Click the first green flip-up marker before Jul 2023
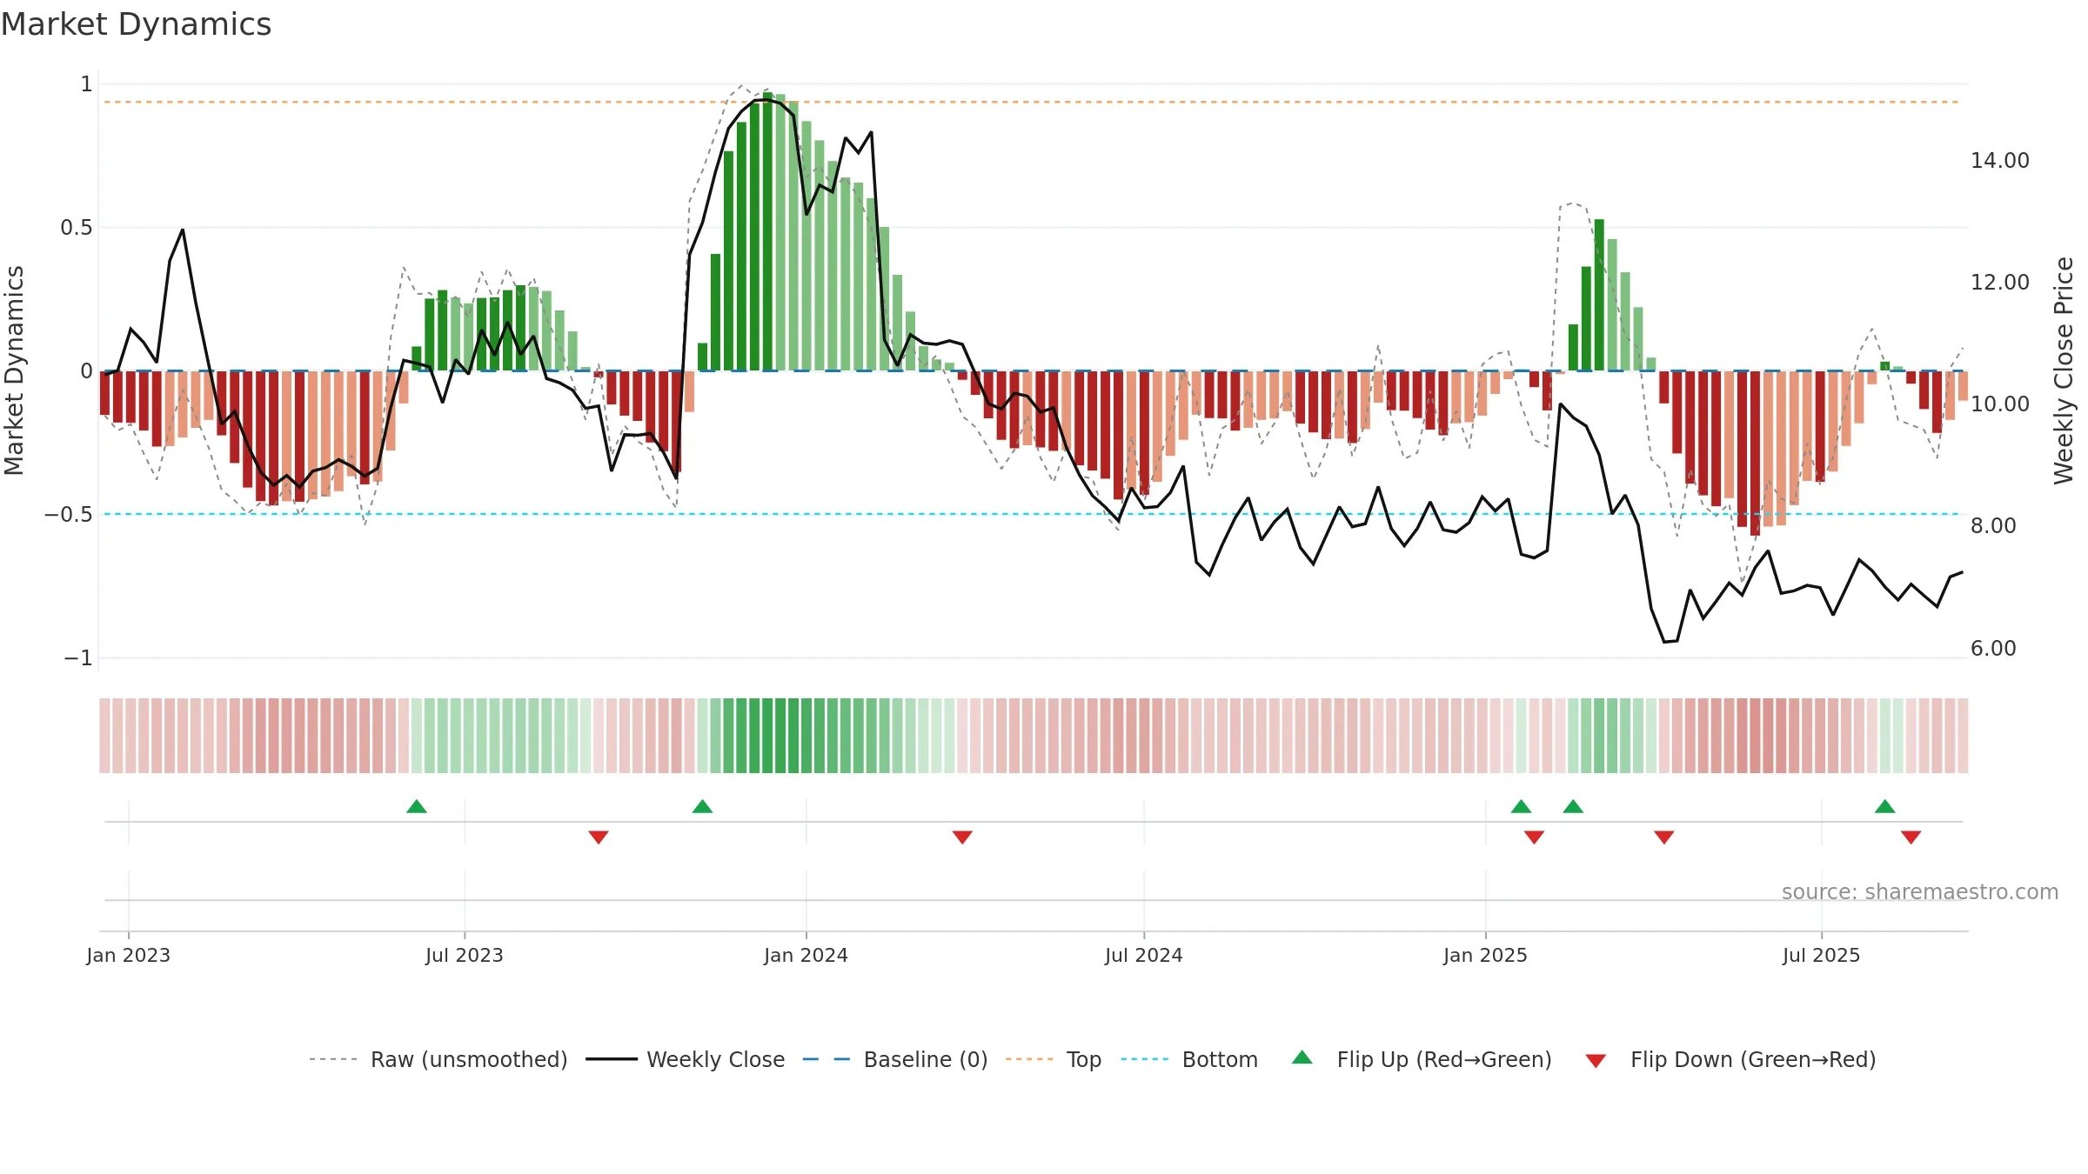The height and width of the screenshot is (1174, 2088). pos(417,806)
